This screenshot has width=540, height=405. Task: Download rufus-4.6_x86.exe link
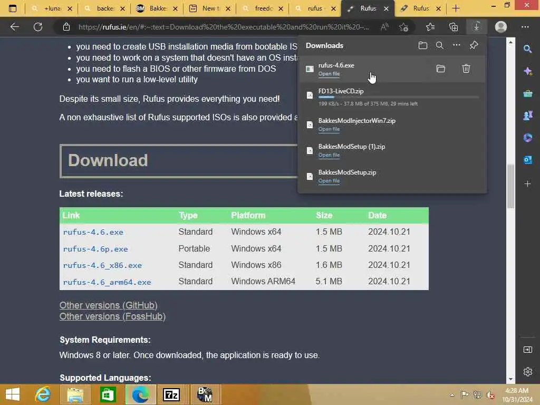click(102, 265)
